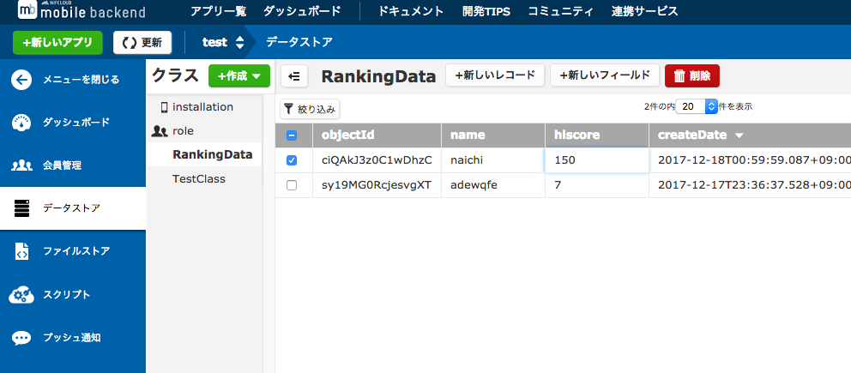The image size is (851, 373).
Task: Open the ダッシュボード top menu item
Action: coord(302,11)
